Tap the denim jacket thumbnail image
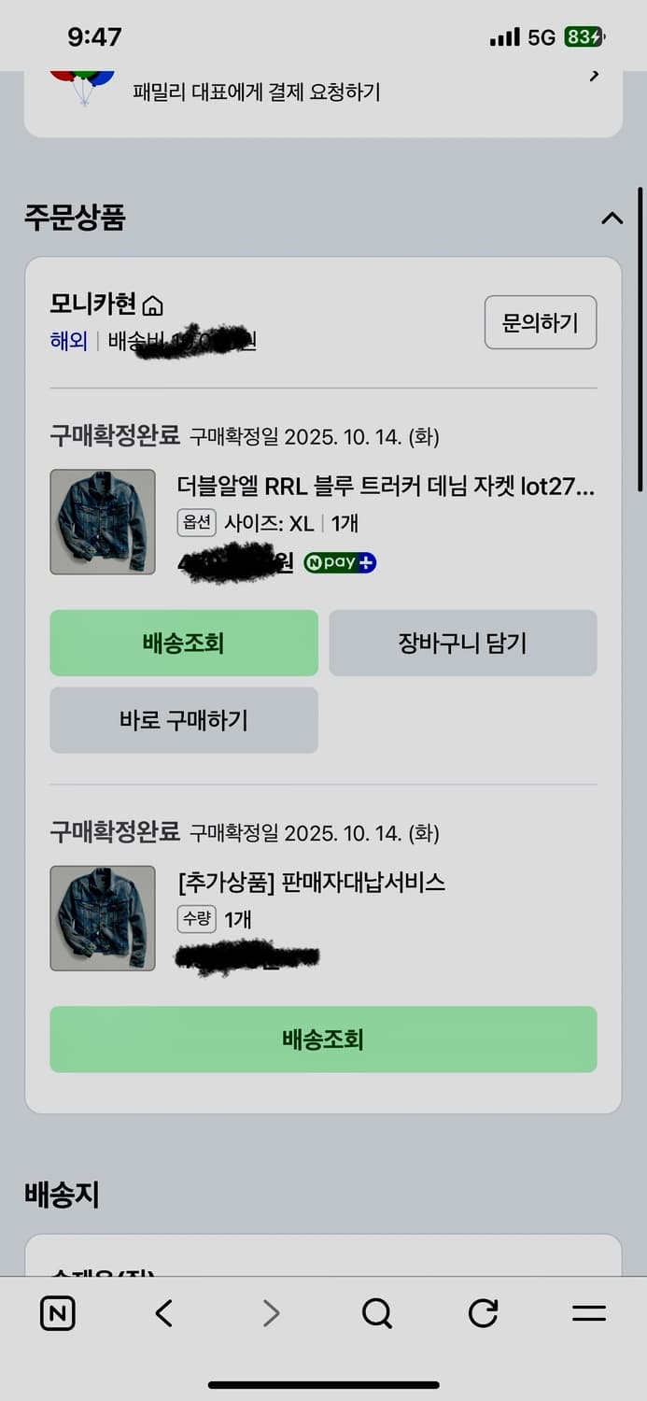Viewport: 647px width, 1401px height. 103,521
